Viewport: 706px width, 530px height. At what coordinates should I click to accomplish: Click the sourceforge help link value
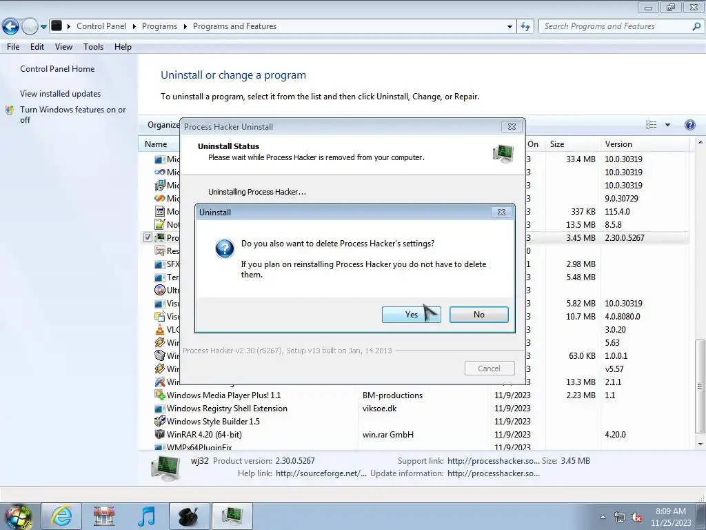321,473
